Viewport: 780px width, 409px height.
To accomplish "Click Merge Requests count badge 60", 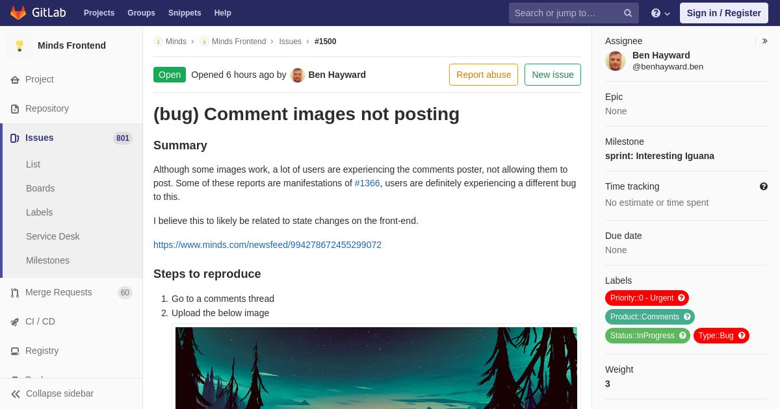I will coord(125,293).
